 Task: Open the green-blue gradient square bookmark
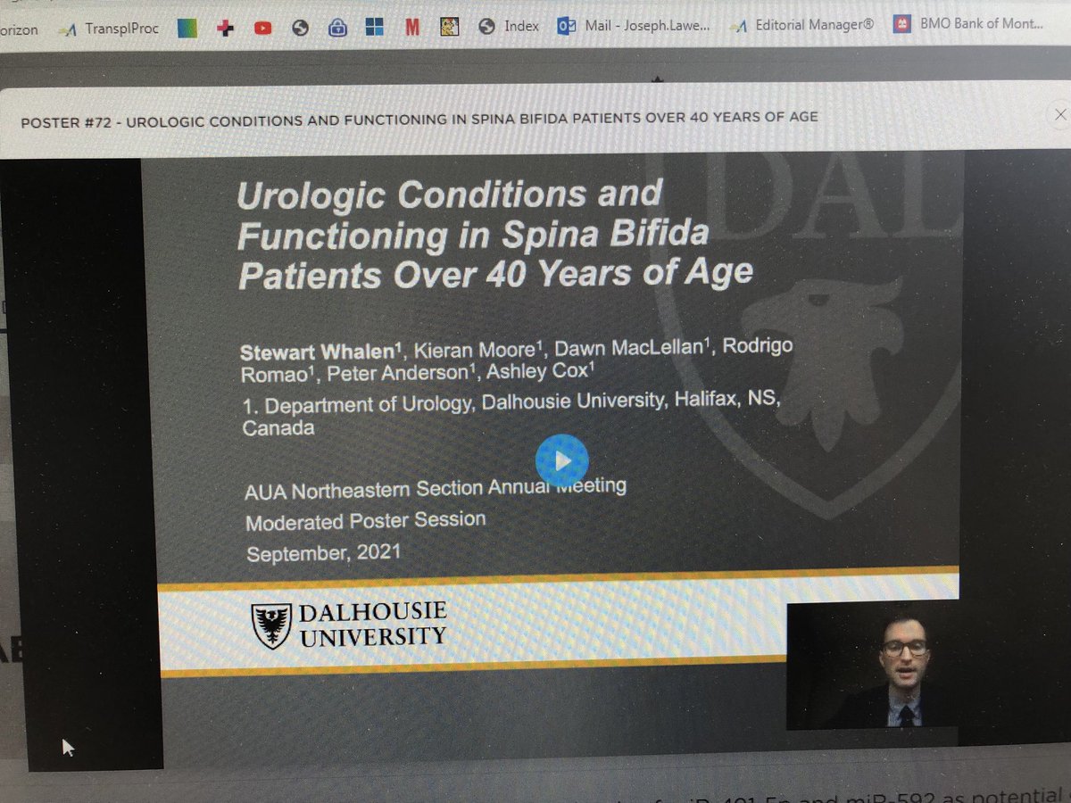point(187,28)
